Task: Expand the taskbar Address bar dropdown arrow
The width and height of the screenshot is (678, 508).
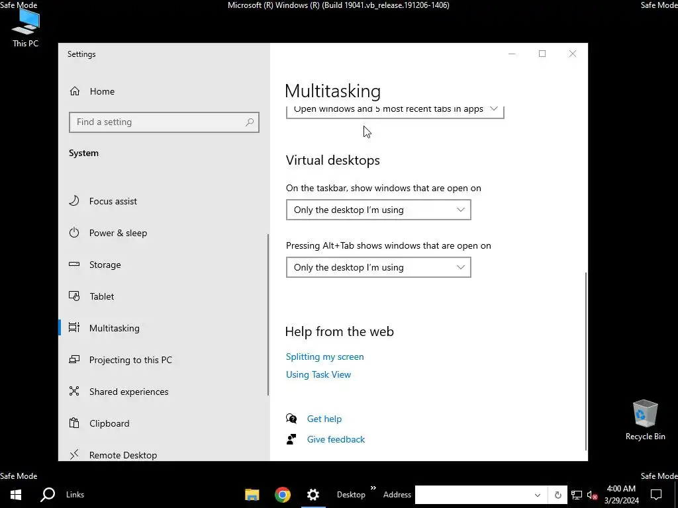Action: tap(538, 495)
